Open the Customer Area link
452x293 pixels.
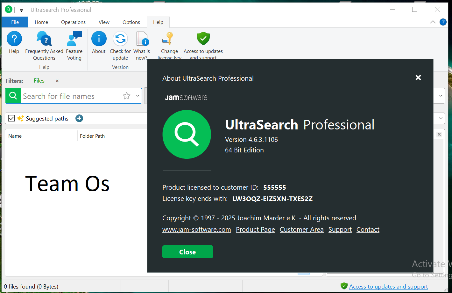coord(301,230)
